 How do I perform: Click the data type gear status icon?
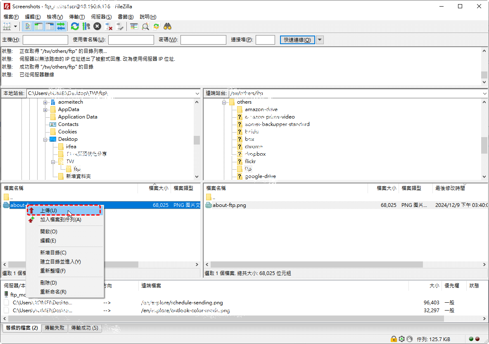[x=402, y=339]
